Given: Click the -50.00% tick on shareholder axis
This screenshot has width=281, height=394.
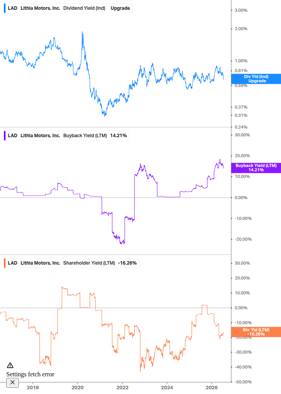Looking at the screenshot, I should click(x=243, y=382).
